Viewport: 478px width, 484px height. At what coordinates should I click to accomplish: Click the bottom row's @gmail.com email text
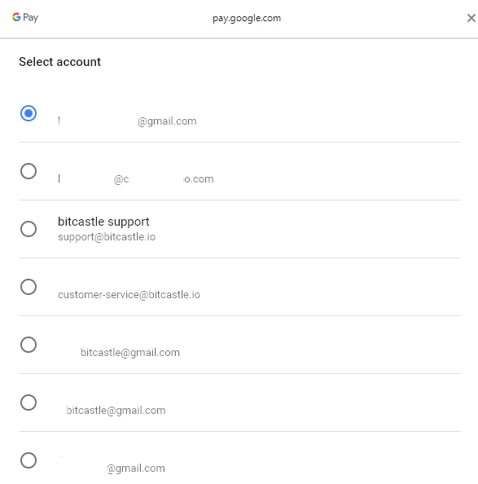click(x=136, y=469)
